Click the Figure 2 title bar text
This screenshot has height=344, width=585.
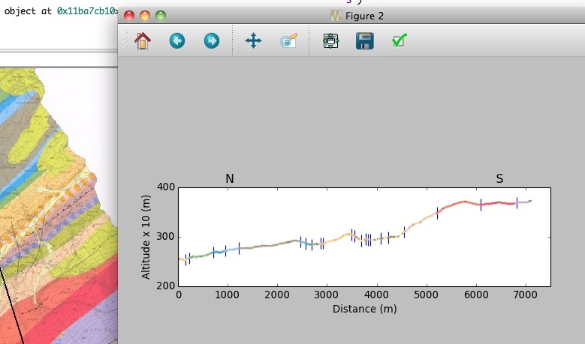365,16
